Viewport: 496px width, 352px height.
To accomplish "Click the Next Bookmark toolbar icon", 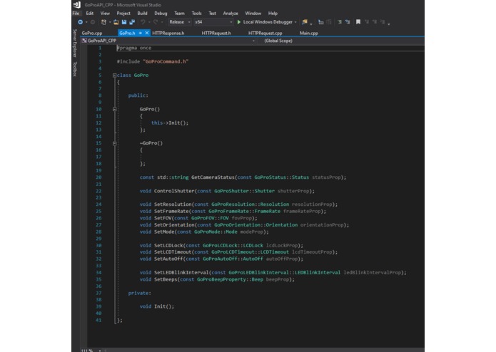I will (x=375, y=22).
